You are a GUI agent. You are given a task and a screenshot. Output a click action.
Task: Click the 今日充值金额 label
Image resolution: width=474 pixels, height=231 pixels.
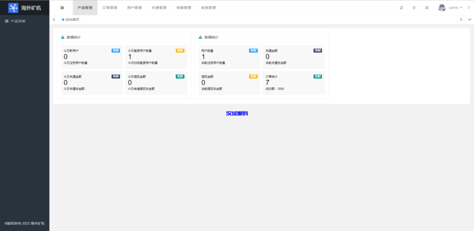73,77
